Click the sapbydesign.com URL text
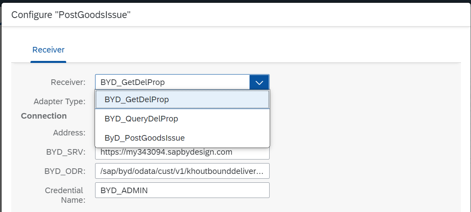Viewport: 471px width, 212px height. 166,152
